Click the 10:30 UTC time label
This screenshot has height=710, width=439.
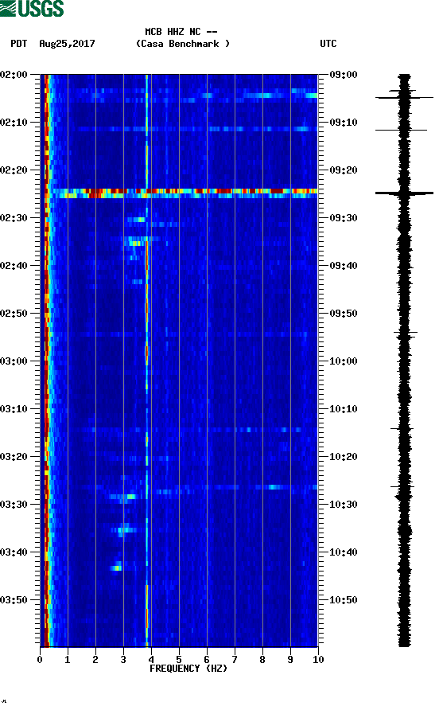[x=344, y=505]
